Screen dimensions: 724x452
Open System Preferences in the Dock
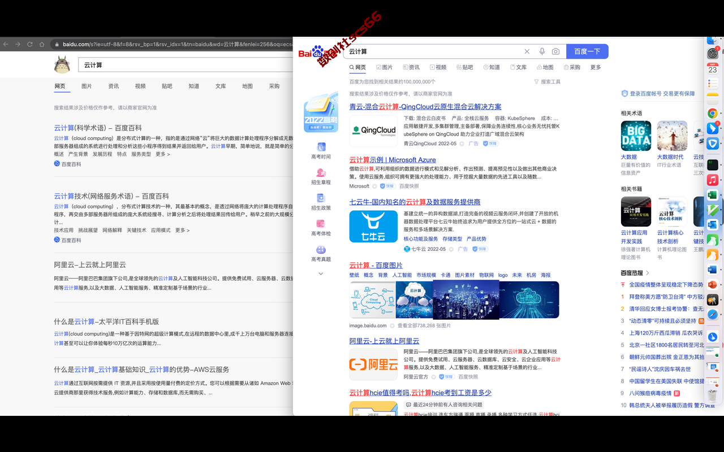coord(713,53)
